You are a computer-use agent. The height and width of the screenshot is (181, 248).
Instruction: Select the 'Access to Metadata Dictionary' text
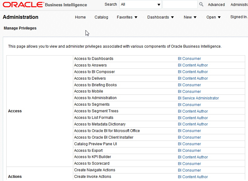click(x=100, y=124)
